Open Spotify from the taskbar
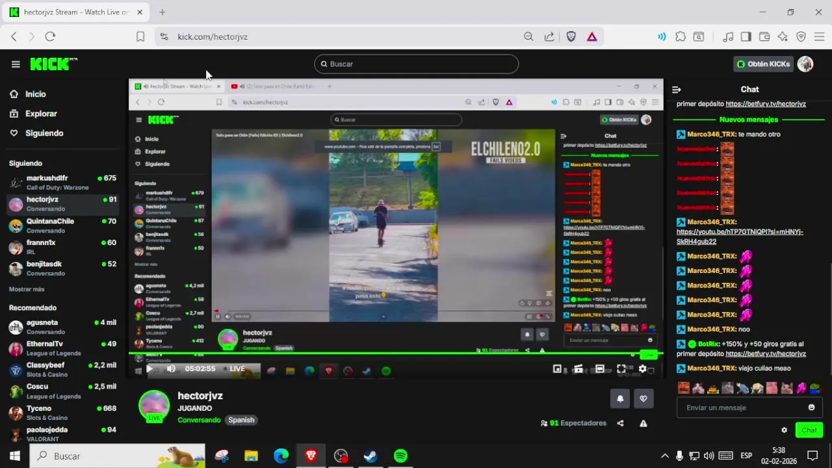 pos(401,456)
